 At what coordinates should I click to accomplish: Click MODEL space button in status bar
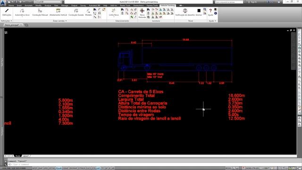click(x=228, y=168)
